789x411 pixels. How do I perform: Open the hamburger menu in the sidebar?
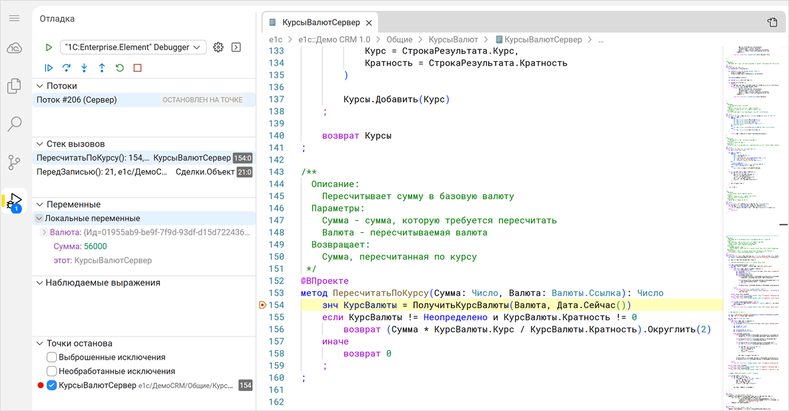click(x=14, y=18)
